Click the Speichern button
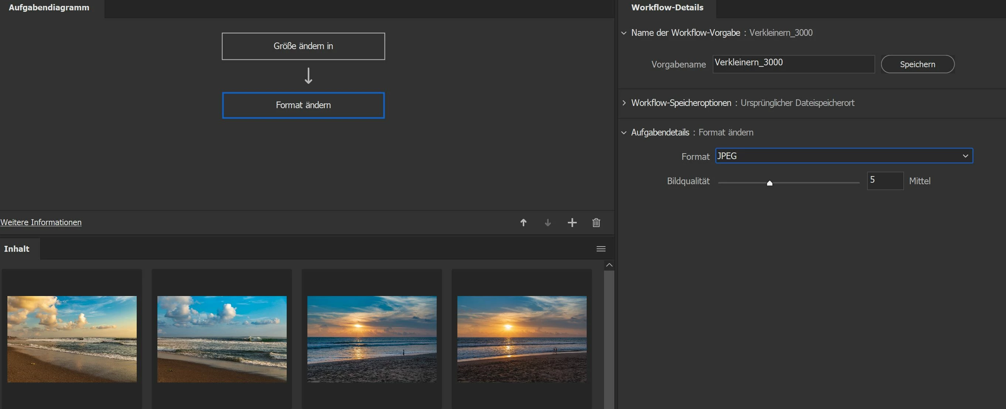1006x409 pixels. [917, 64]
